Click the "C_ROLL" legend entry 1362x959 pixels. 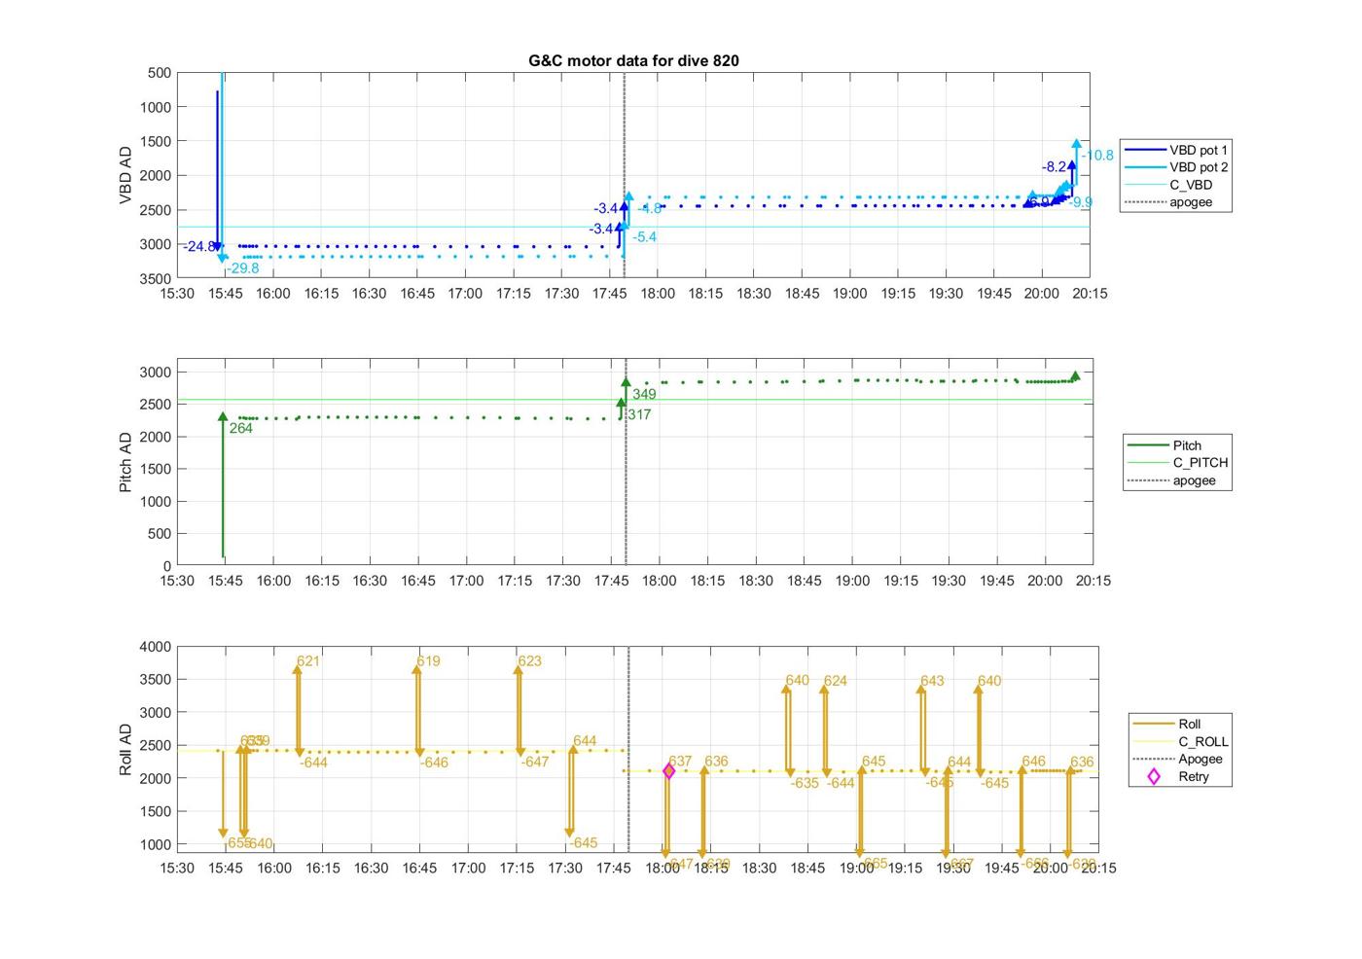pos(1180,741)
